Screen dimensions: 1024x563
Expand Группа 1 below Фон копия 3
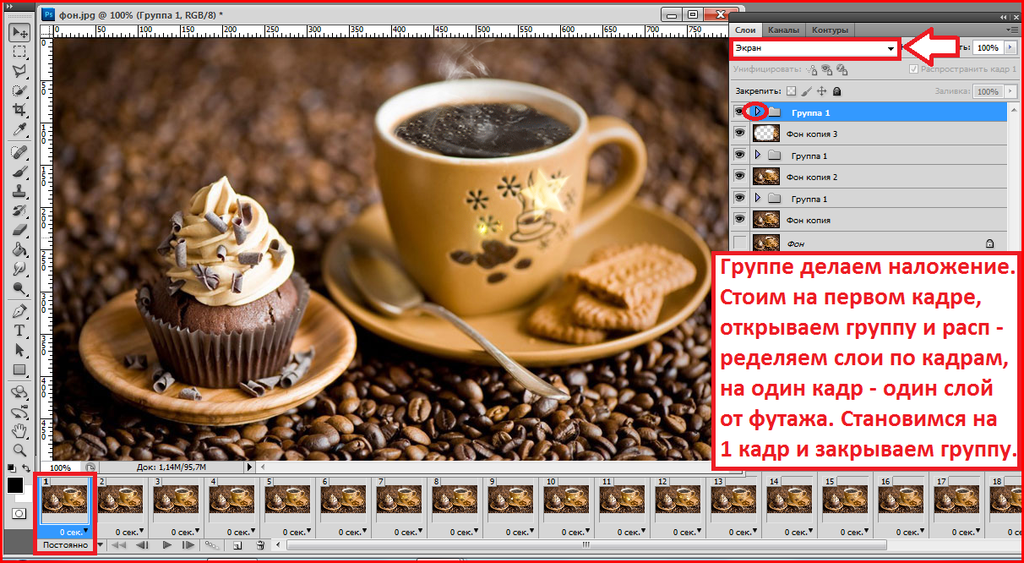(x=758, y=156)
